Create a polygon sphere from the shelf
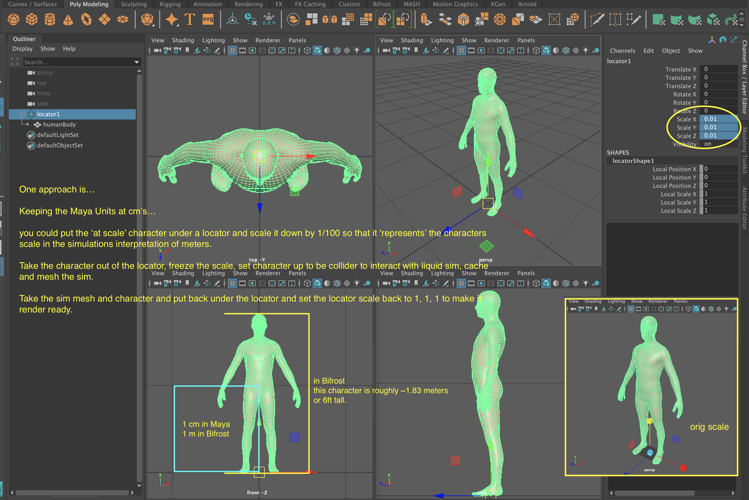 (14, 19)
